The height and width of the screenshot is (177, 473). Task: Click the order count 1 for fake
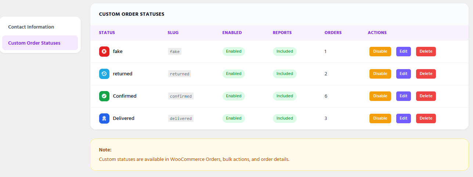point(325,52)
